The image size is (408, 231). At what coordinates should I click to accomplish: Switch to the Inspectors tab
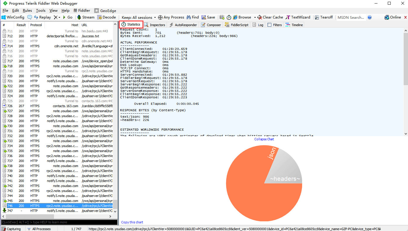click(155, 25)
